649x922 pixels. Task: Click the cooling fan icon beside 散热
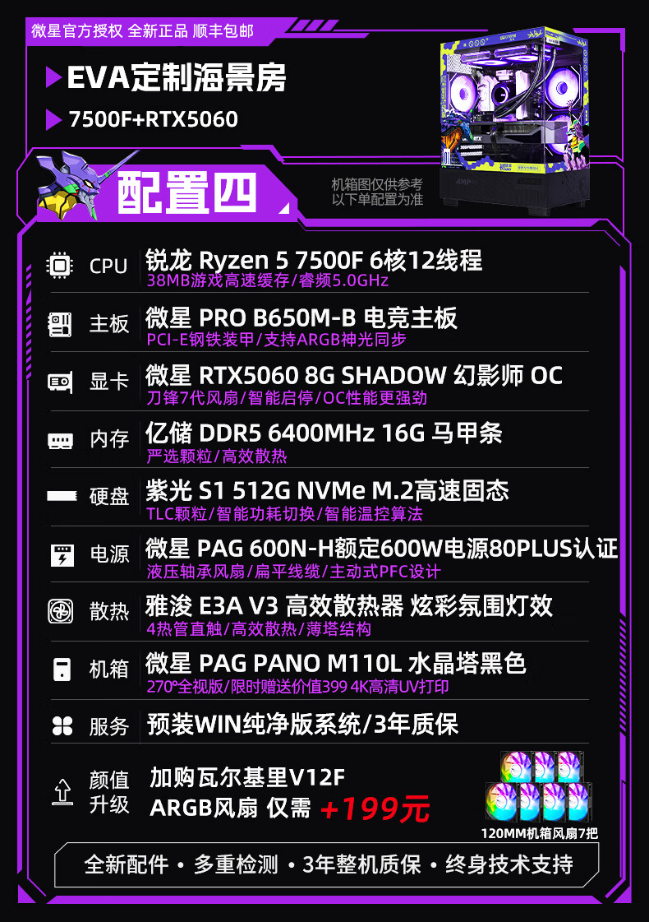(x=61, y=612)
